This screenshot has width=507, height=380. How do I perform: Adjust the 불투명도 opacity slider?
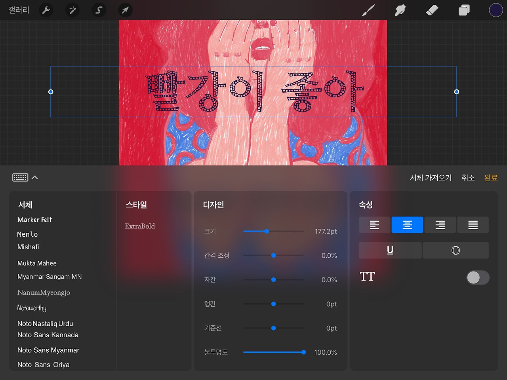[303, 352]
